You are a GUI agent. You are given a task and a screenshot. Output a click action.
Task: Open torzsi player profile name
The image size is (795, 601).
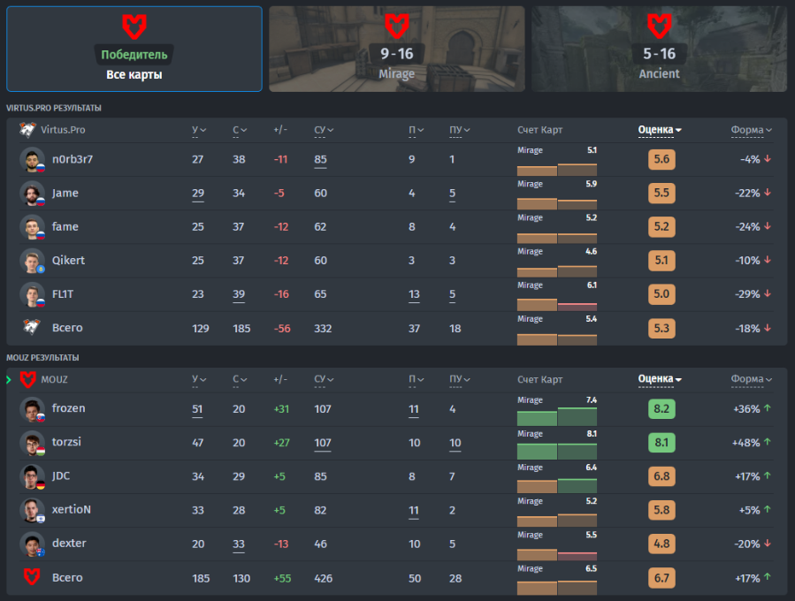66,442
